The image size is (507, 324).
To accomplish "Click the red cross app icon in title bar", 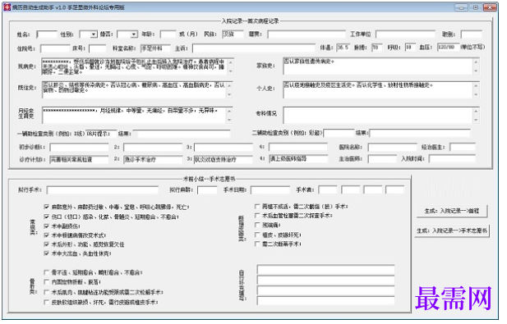I will pyautogui.click(x=7, y=7).
